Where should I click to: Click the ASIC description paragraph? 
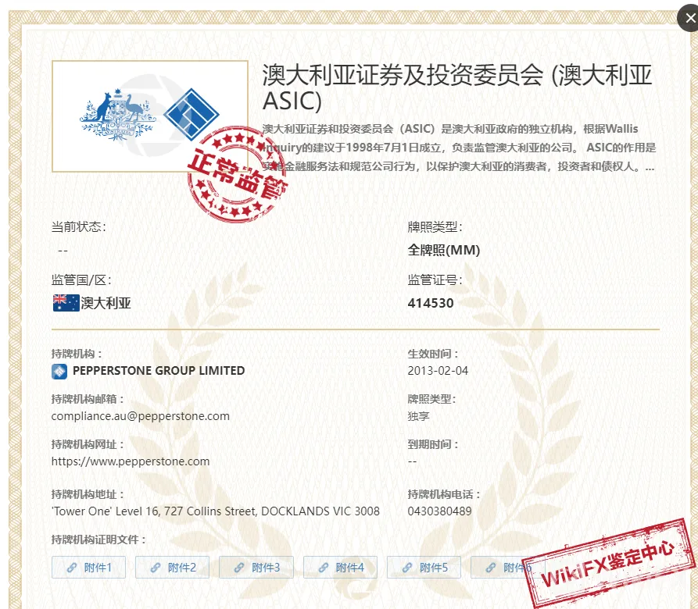[x=459, y=148]
